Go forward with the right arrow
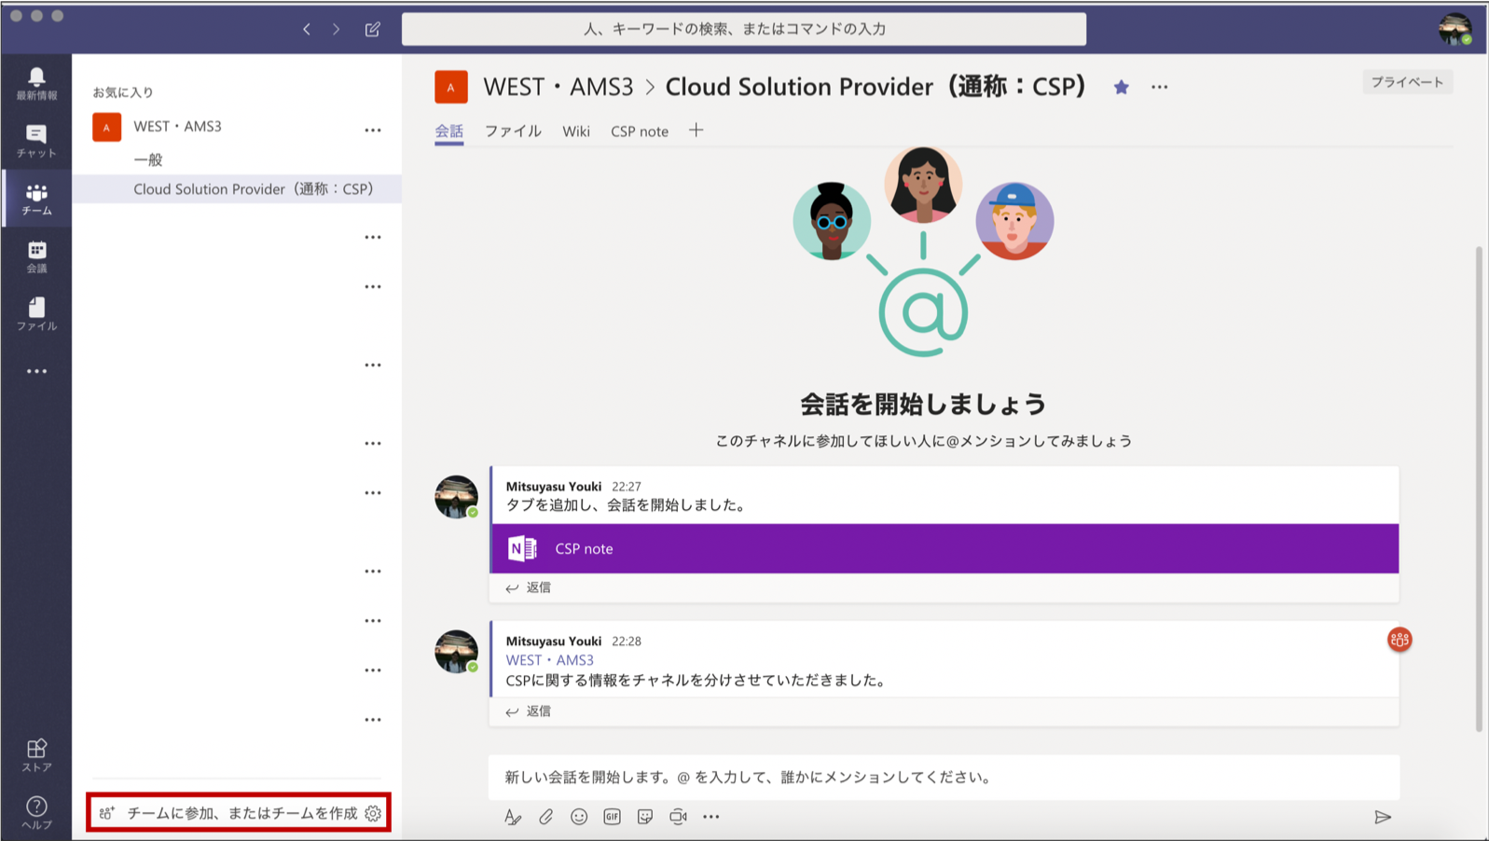Screen dimensions: 1489x841 [x=337, y=29]
